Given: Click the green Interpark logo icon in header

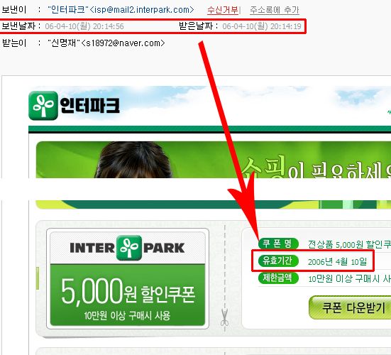Looking at the screenshot, I should pos(43,106).
